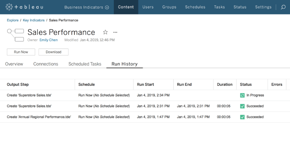The width and height of the screenshot is (290, 162).
Task: Click the Succeeded checkmark for 2:31 PM run
Action: [242, 106]
